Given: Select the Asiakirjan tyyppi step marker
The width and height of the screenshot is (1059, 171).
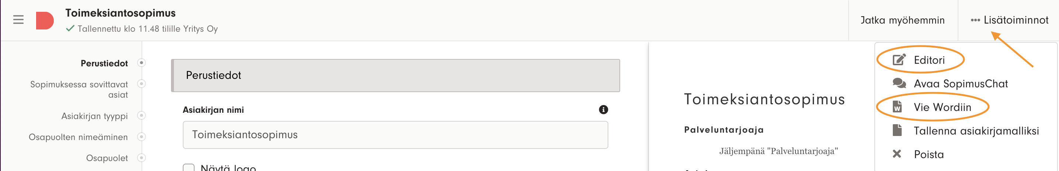Looking at the screenshot, I should [141, 115].
